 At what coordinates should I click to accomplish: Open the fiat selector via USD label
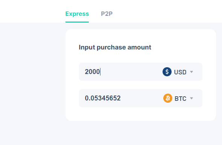pyautogui.click(x=180, y=72)
